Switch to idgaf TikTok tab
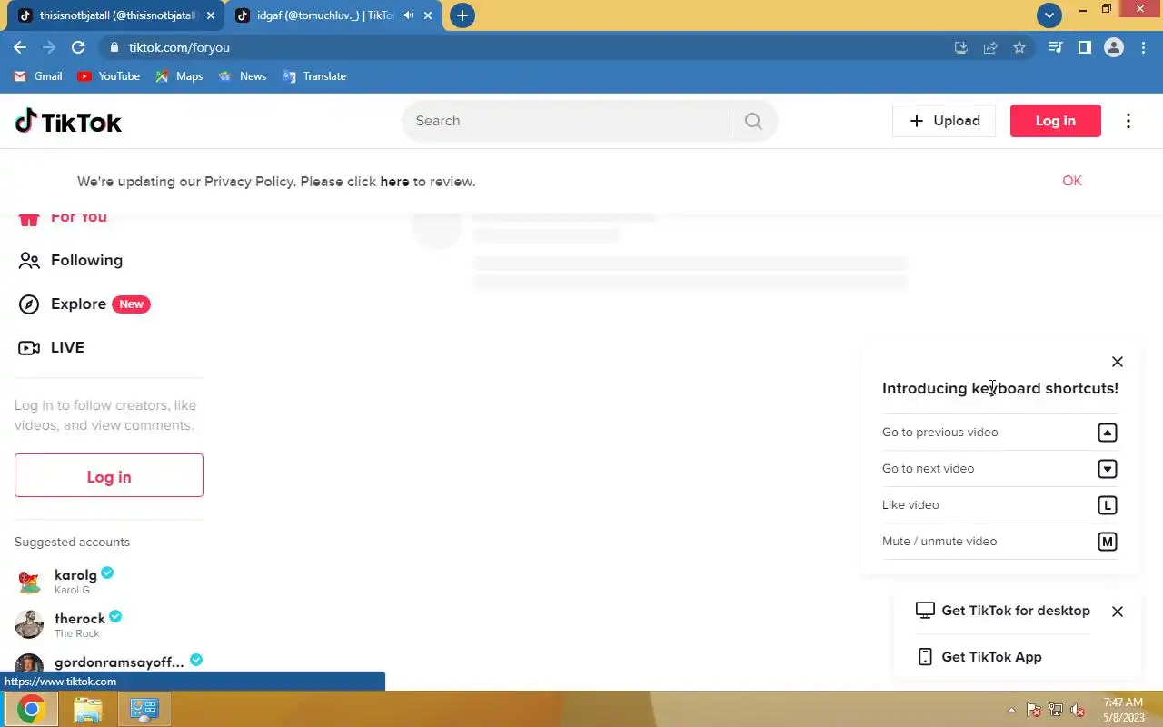The height and width of the screenshot is (727, 1163). click(x=334, y=15)
